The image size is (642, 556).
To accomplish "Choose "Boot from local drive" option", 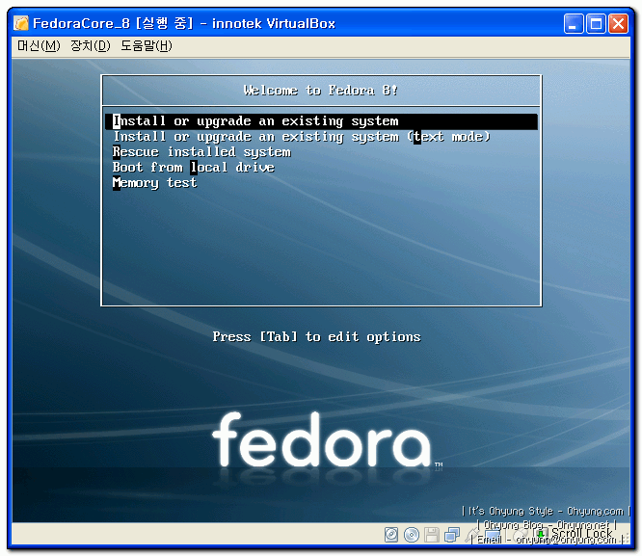I will point(193,167).
